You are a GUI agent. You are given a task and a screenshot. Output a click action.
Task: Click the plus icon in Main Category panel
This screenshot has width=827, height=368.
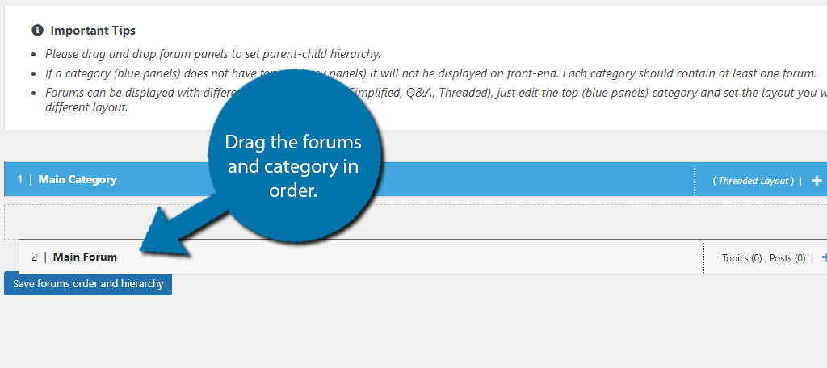point(817,180)
